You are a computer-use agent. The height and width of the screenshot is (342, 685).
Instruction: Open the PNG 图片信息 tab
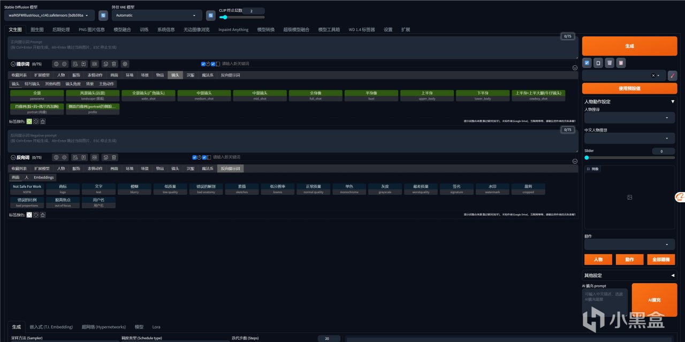(92, 29)
